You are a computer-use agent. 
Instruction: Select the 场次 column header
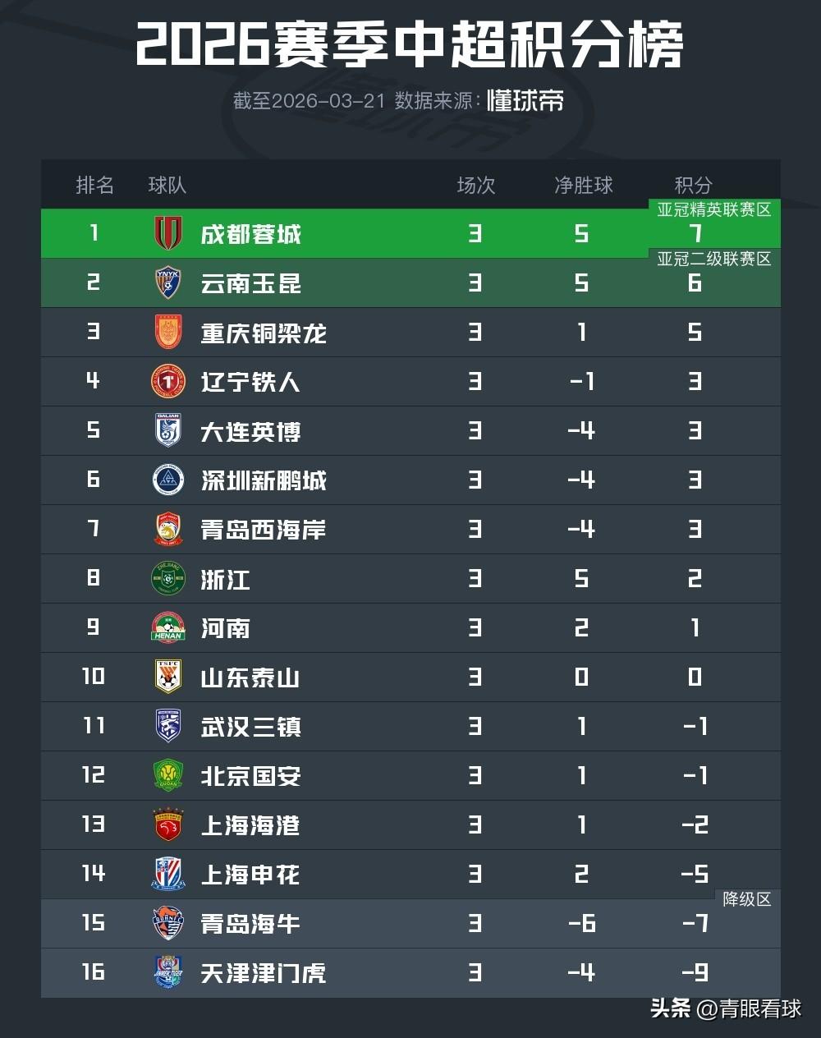coord(475,185)
